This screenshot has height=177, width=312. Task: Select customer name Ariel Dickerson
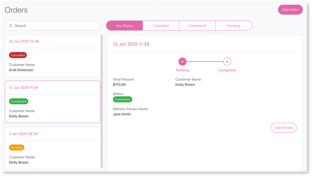pyautogui.click(x=21, y=70)
